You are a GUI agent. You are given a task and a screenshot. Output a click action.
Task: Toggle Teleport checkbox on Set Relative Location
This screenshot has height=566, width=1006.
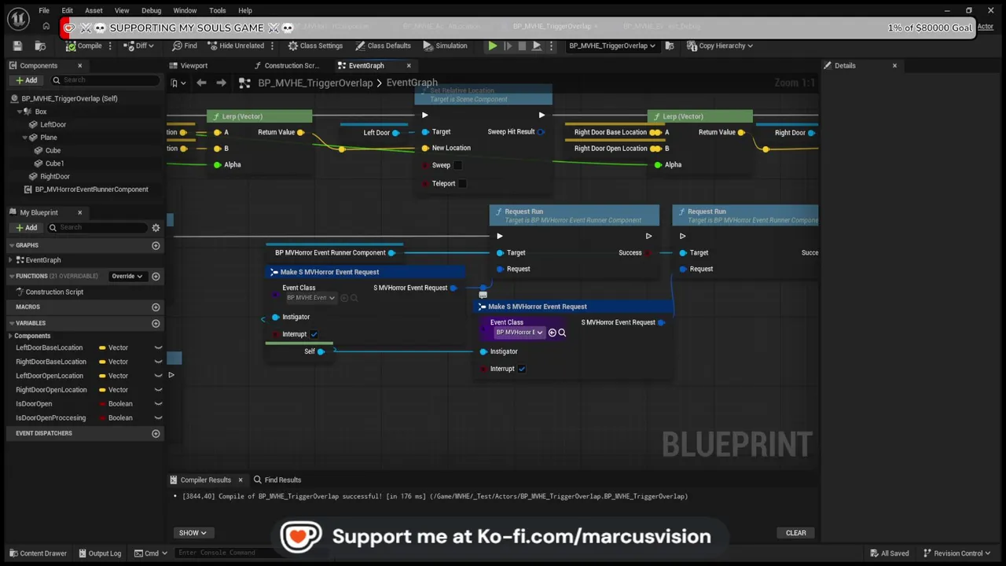coord(462,183)
